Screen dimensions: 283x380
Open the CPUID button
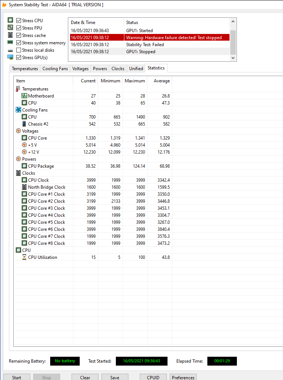(x=153, y=377)
